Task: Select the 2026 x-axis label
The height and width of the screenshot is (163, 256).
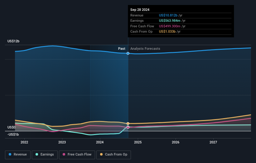Action: click(x=176, y=142)
